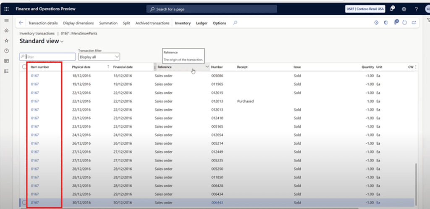Image resolution: width=430 pixels, height=209 pixels.
Task: Click Display dimensions button
Action: click(79, 24)
